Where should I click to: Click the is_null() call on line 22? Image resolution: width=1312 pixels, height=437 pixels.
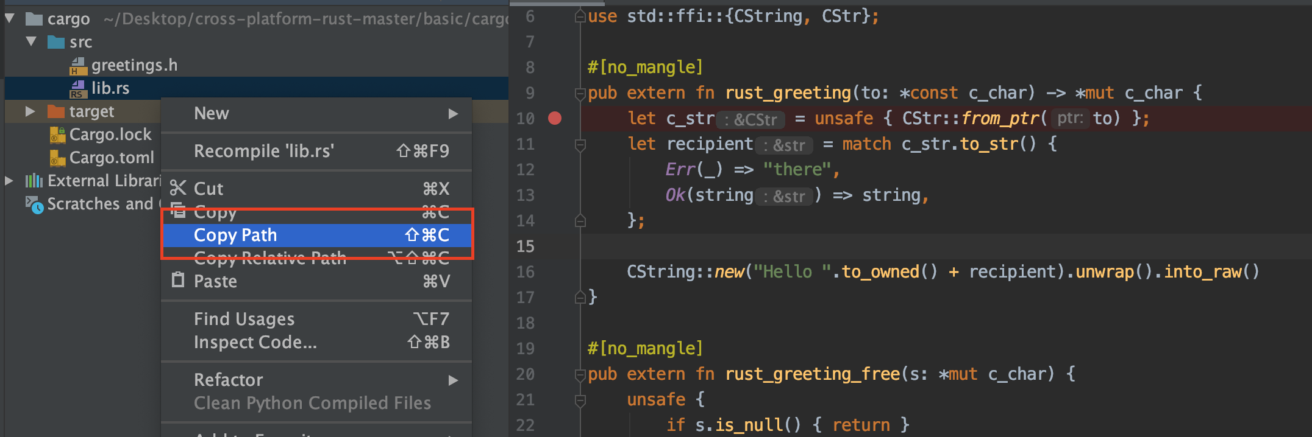pyautogui.click(x=758, y=425)
